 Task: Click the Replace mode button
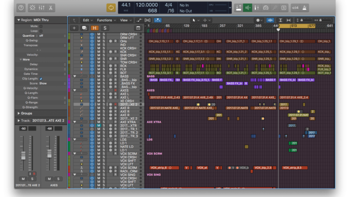[239, 8]
